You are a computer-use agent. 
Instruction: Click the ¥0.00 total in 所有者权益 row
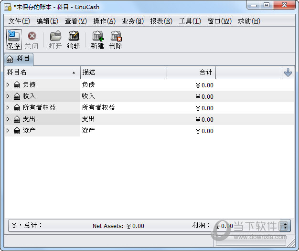click(204, 108)
